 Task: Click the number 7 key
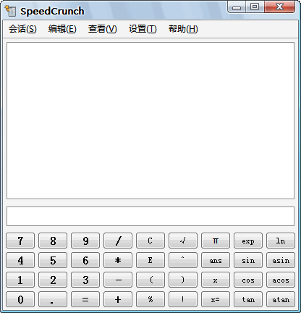click(20, 241)
